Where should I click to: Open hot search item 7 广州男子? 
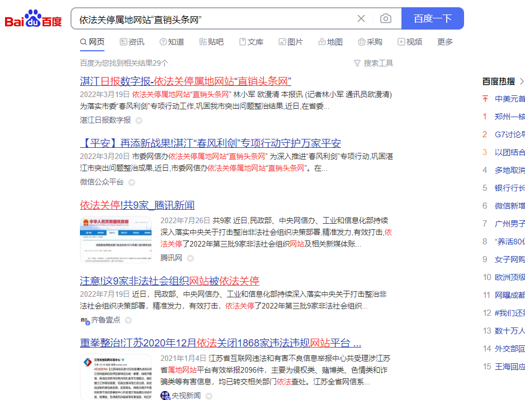click(x=510, y=224)
